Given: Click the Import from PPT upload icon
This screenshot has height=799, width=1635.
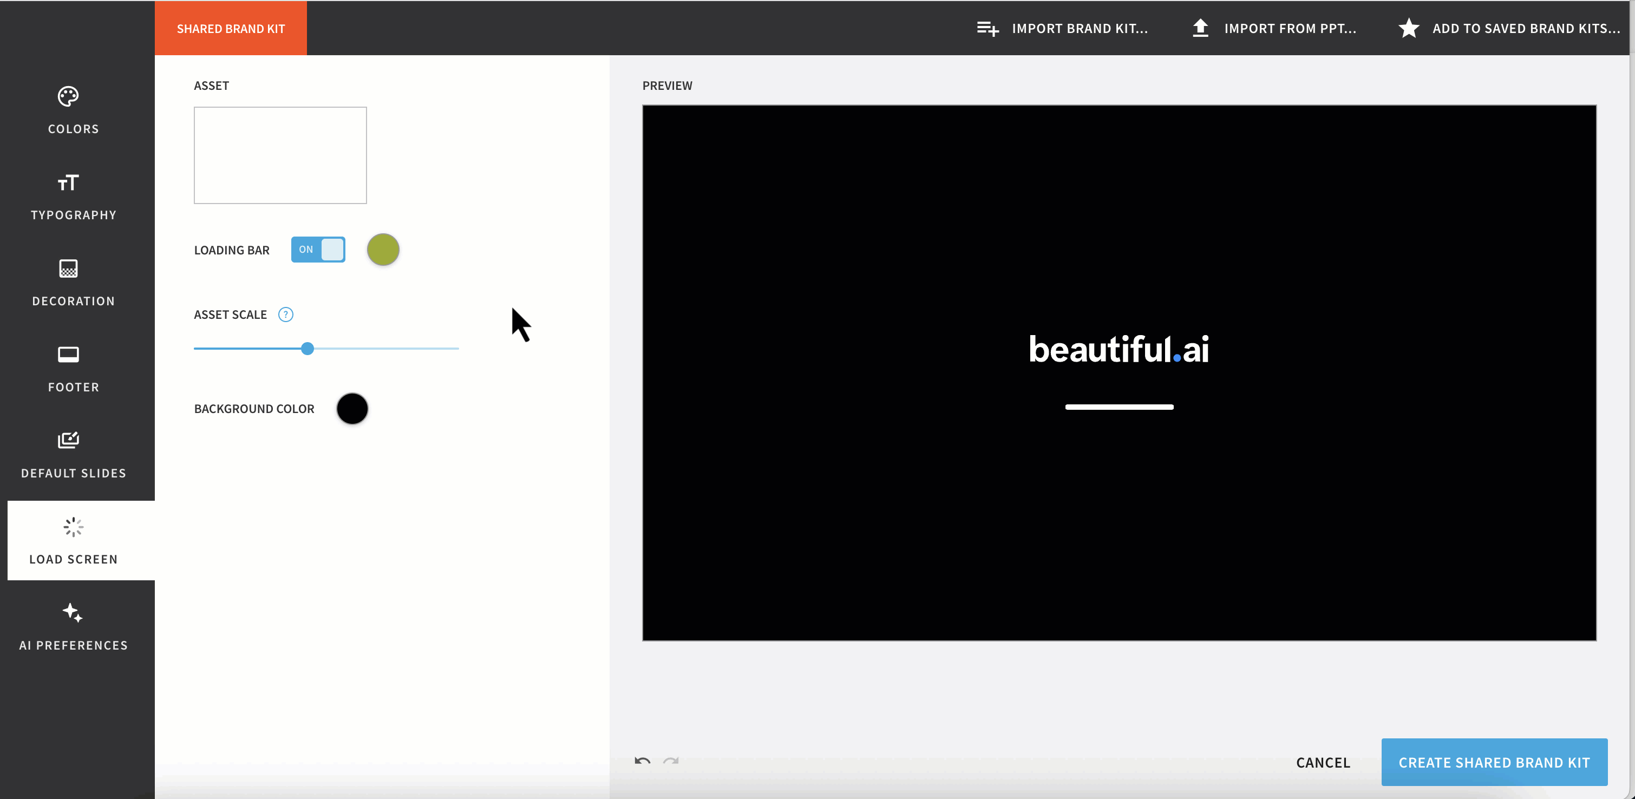Looking at the screenshot, I should pyautogui.click(x=1200, y=28).
